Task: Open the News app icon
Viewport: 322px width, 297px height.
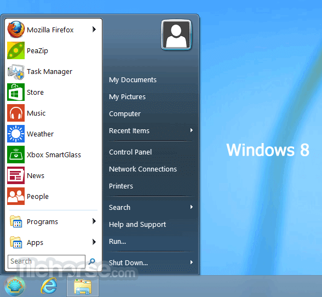Action: [16, 175]
